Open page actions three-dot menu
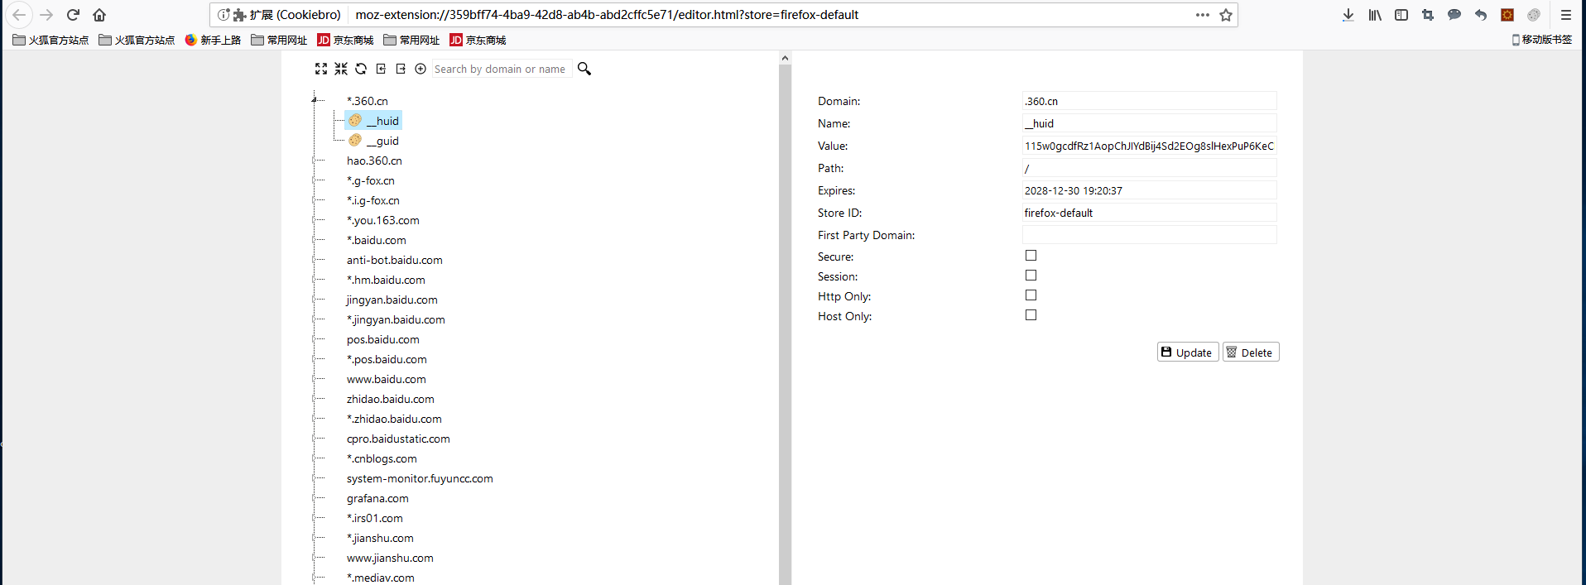 pyautogui.click(x=1203, y=15)
